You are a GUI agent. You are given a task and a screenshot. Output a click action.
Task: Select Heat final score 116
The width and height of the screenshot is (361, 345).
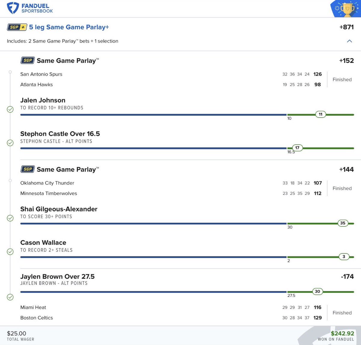pos(318,307)
